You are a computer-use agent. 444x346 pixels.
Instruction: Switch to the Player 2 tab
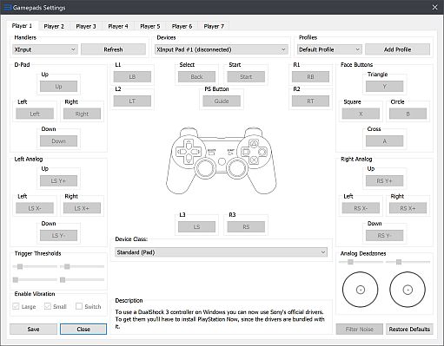click(54, 26)
